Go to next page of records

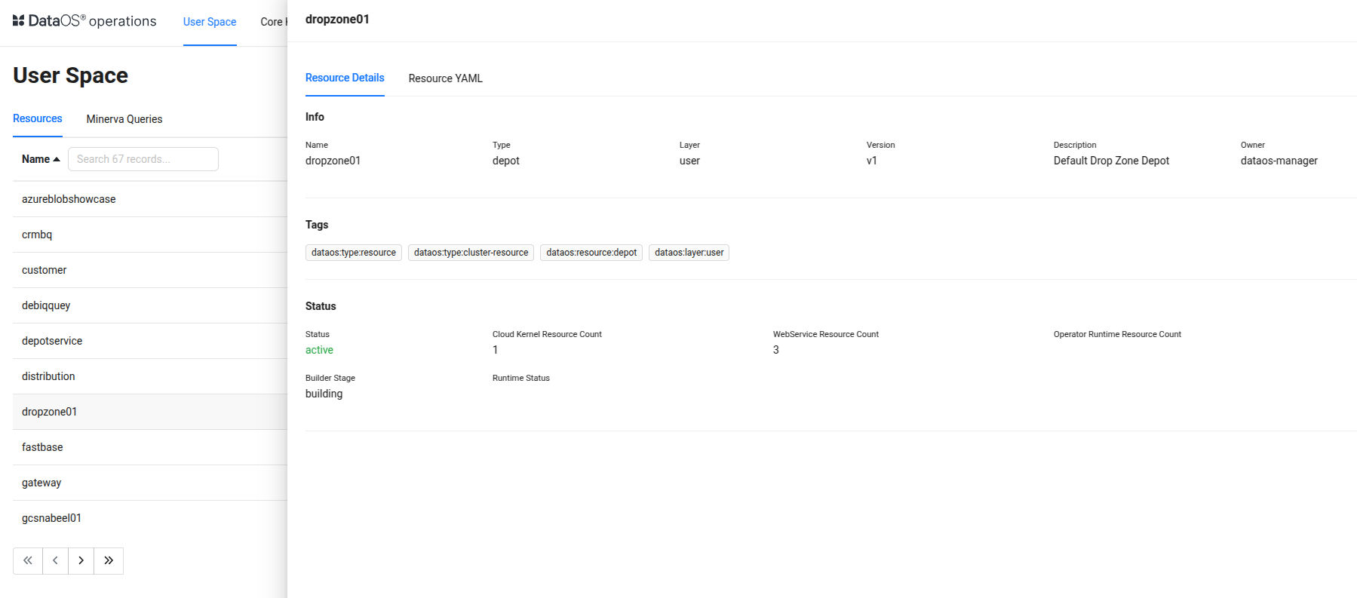[81, 560]
